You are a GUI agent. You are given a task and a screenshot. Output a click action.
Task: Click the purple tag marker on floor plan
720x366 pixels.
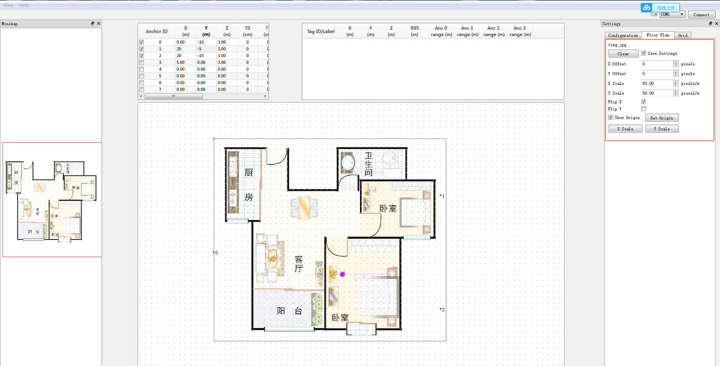pos(342,274)
